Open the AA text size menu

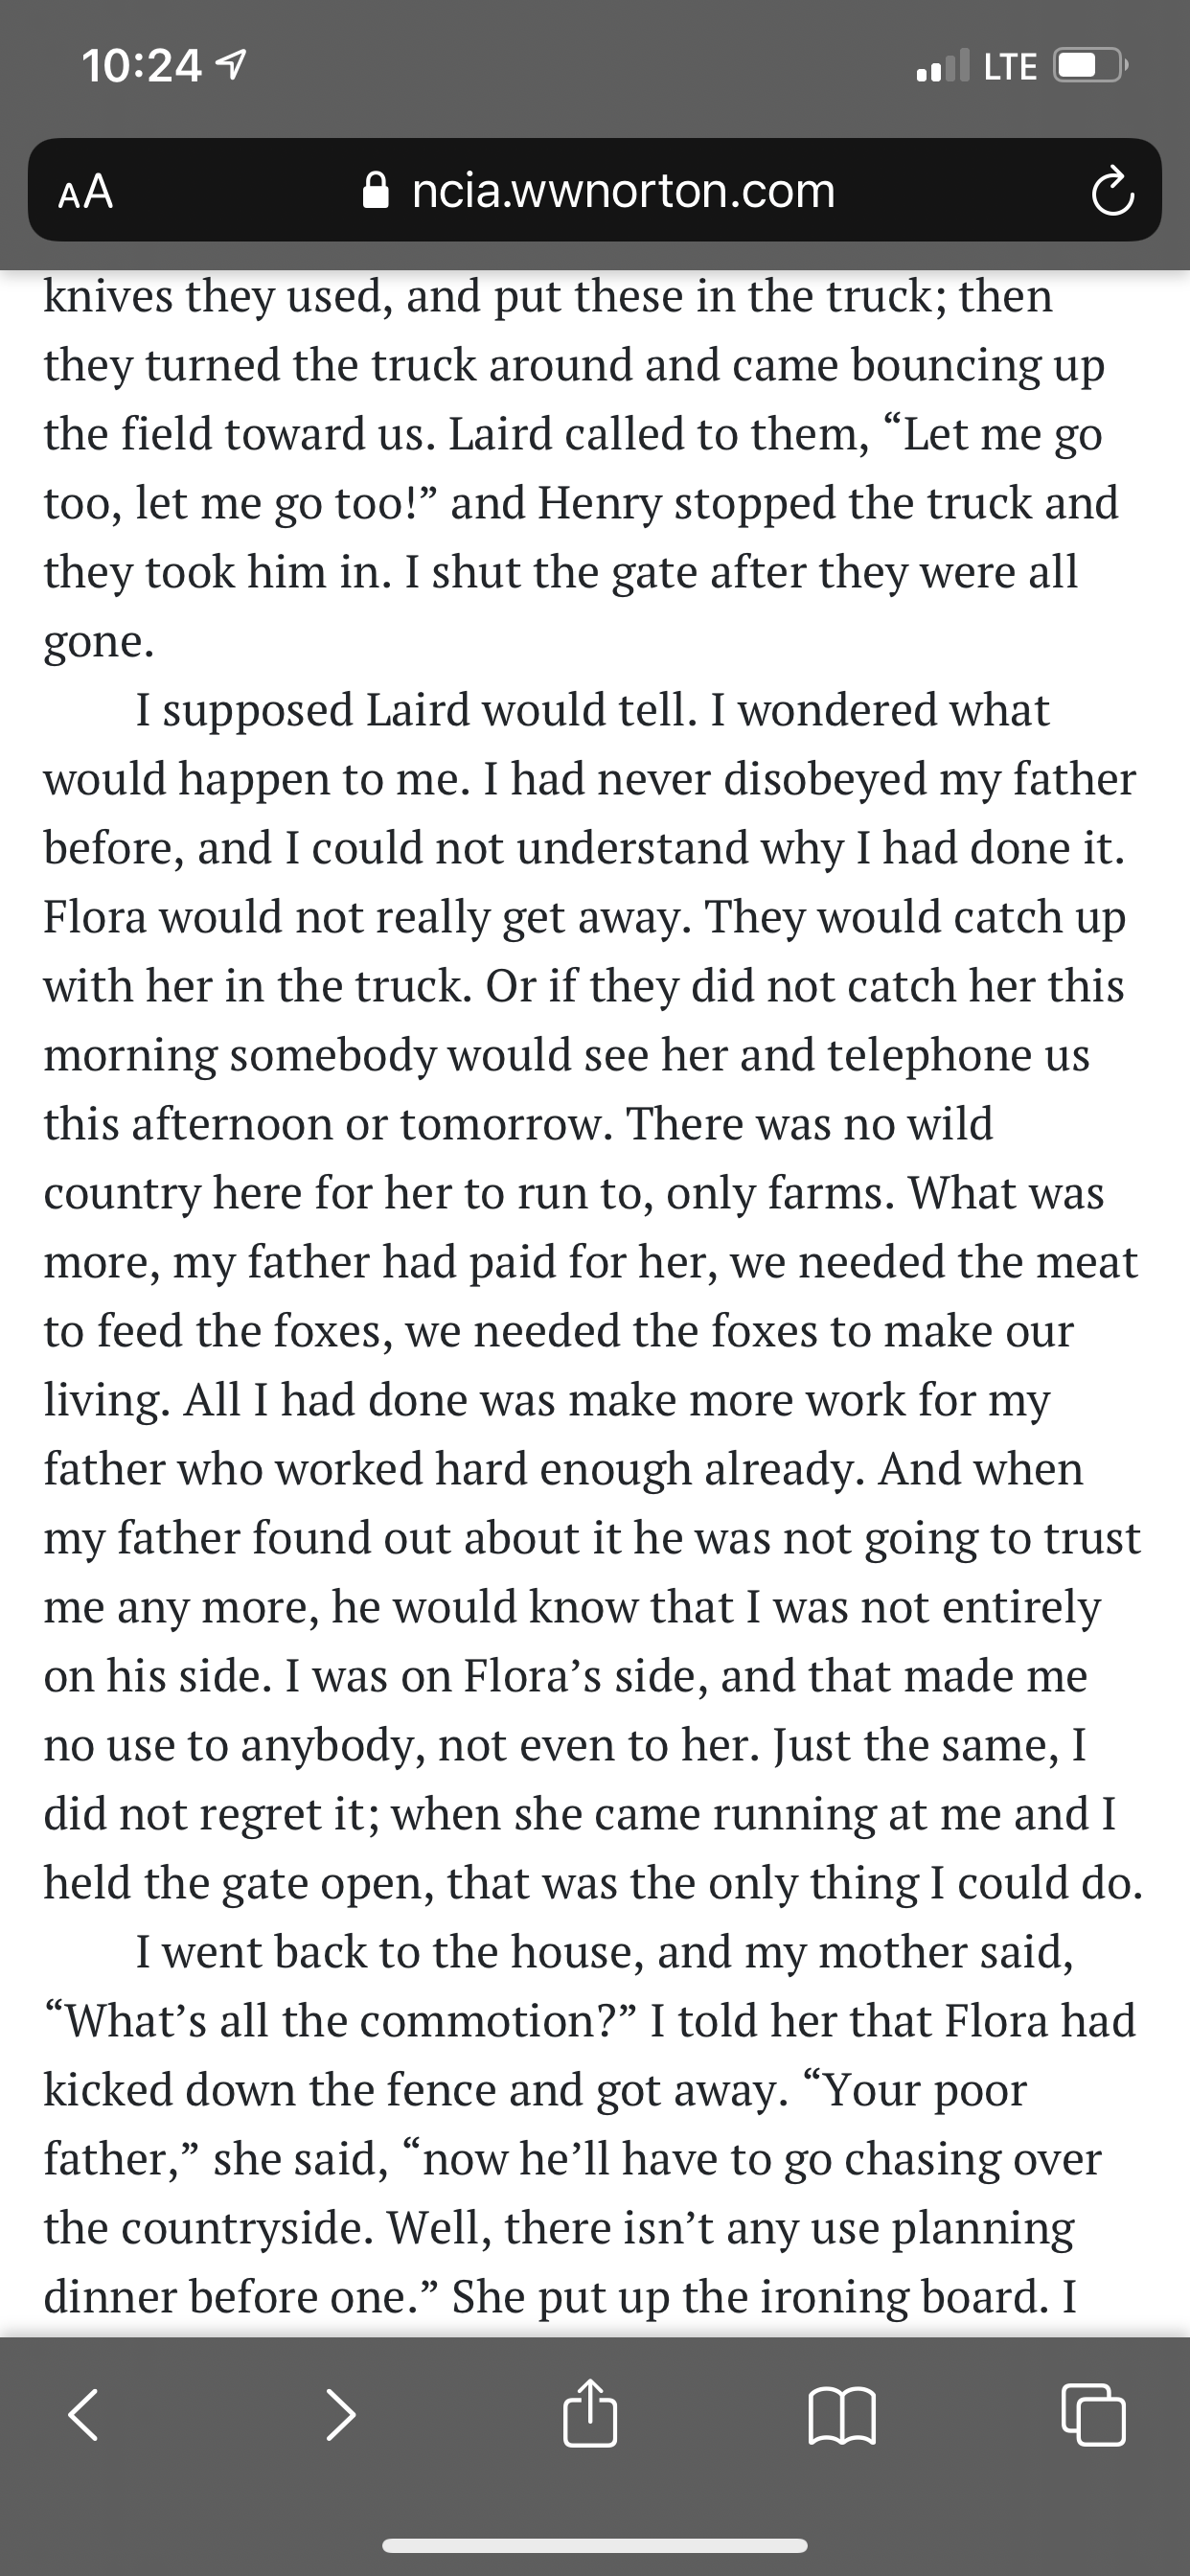click(86, 191)
